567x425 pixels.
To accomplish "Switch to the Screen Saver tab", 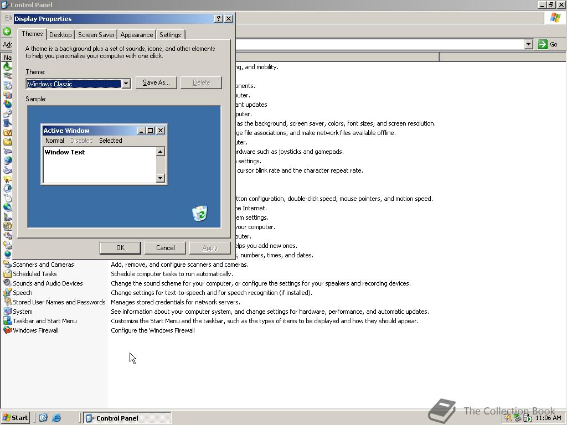I will coord(96,35).
